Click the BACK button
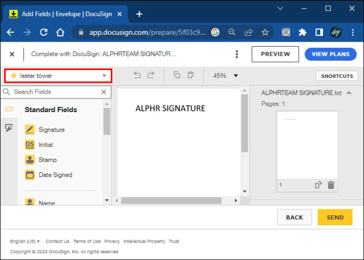364x260 pixels. click(x=294, y=217)
